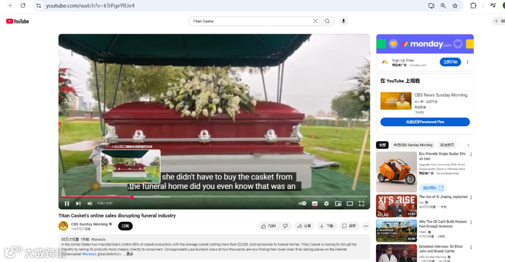The image size is (505, 262).
Task: Open Why US Can't Build Houses video
Action: [397, 231]
